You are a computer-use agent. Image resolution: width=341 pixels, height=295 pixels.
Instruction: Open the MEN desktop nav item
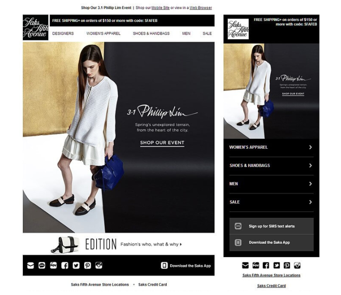pos(186,34)
